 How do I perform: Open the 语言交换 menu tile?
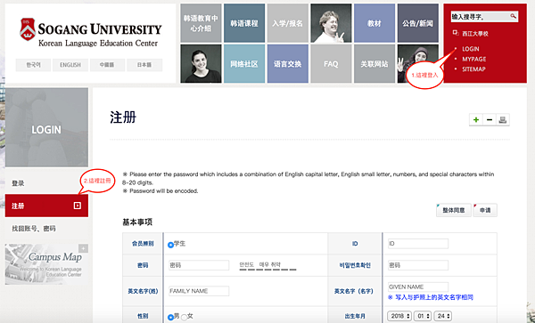[288, 64]
